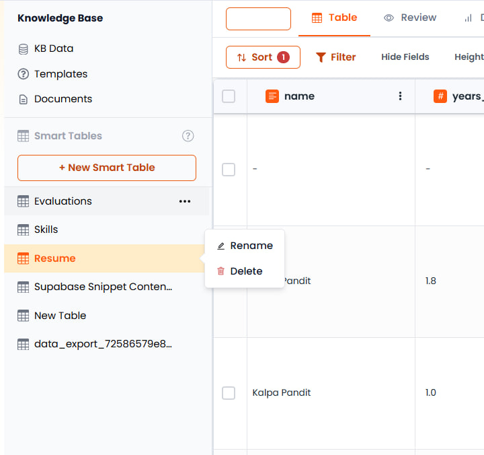
Task: Switch to the Review tab
Action: tap(410, 18)
